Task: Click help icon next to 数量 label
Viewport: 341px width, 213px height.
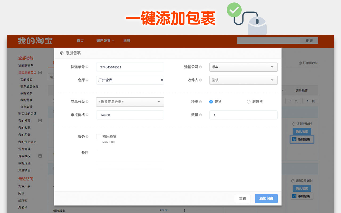Action: pos(200,115)
